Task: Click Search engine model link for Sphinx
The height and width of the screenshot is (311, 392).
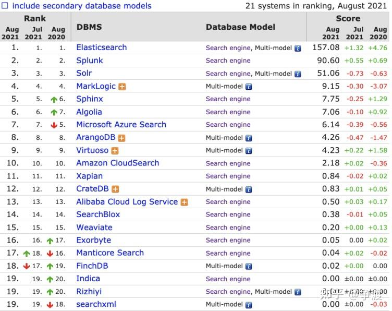Action: [x=228, y=99]
